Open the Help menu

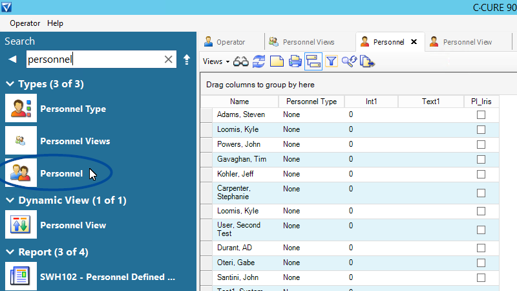click(x=55, y=23)
